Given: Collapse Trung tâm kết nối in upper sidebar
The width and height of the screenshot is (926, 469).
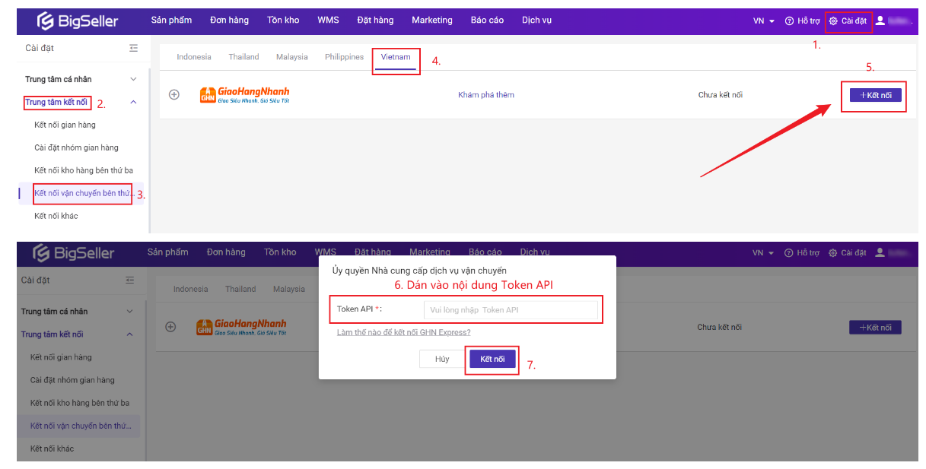Looking at the screenshot, I should (x=133, y=102).
